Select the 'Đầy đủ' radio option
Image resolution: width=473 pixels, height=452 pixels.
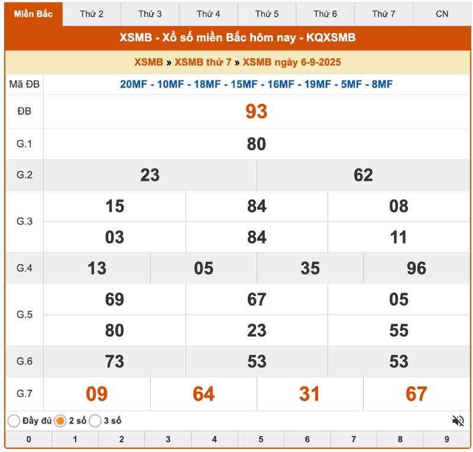pos(14,421)
